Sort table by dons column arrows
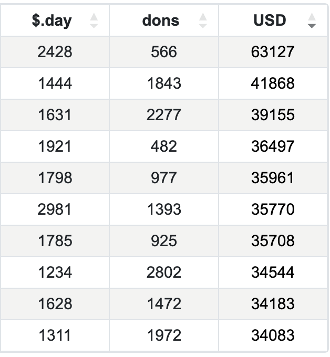Screen dimensions: 330x357 203,20
